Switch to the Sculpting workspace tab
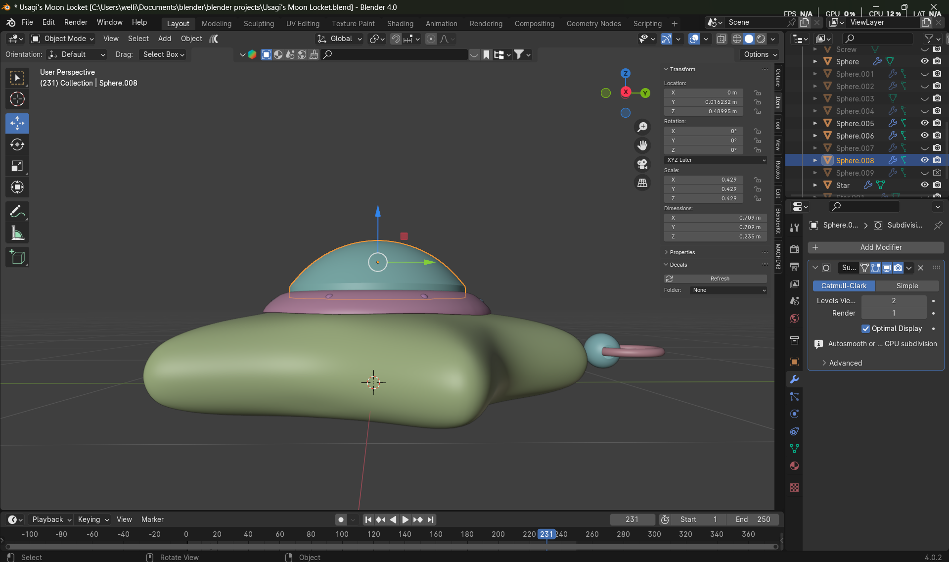This screenshot has width=949, height=562. (x=259, y=24)
